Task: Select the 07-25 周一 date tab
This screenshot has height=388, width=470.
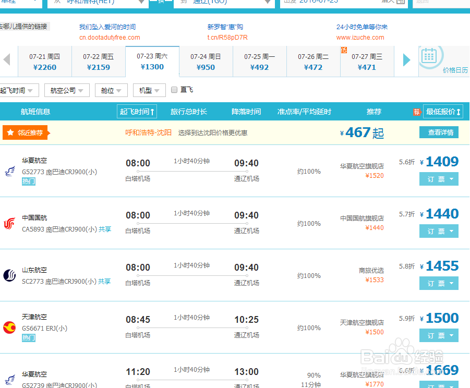Action: coord(260,62)
